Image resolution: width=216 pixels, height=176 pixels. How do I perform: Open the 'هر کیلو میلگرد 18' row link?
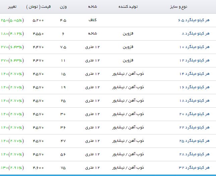194,101
